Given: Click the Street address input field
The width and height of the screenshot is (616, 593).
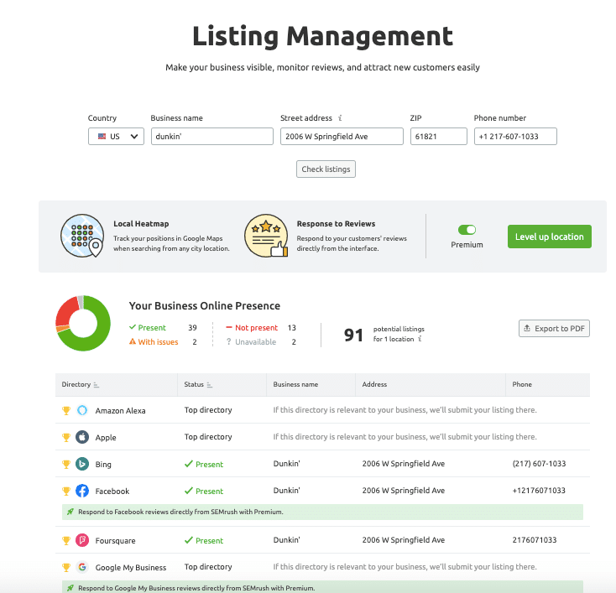Looking at the screenshot, I should (x=342, y=136).
